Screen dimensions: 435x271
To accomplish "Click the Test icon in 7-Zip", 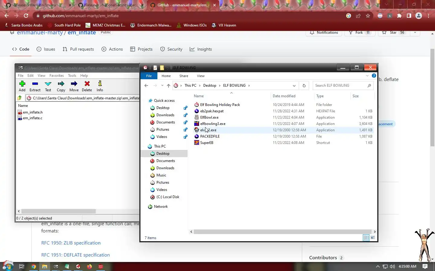I will [48, 86].
